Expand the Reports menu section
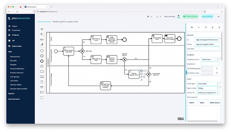Image resolution: width=231 pixels, height=132 pixels. click(x=11, y=94)
